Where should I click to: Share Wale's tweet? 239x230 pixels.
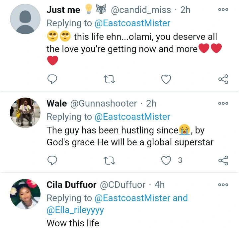(223, 161)
